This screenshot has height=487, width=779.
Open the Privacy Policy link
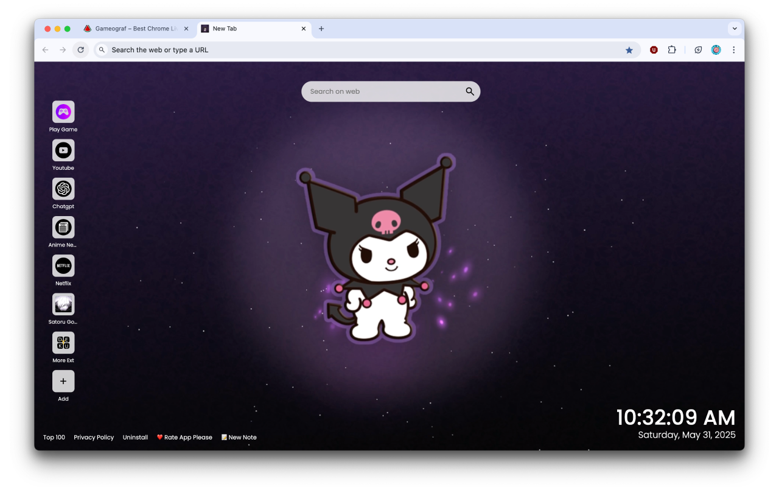coord(94,437)
